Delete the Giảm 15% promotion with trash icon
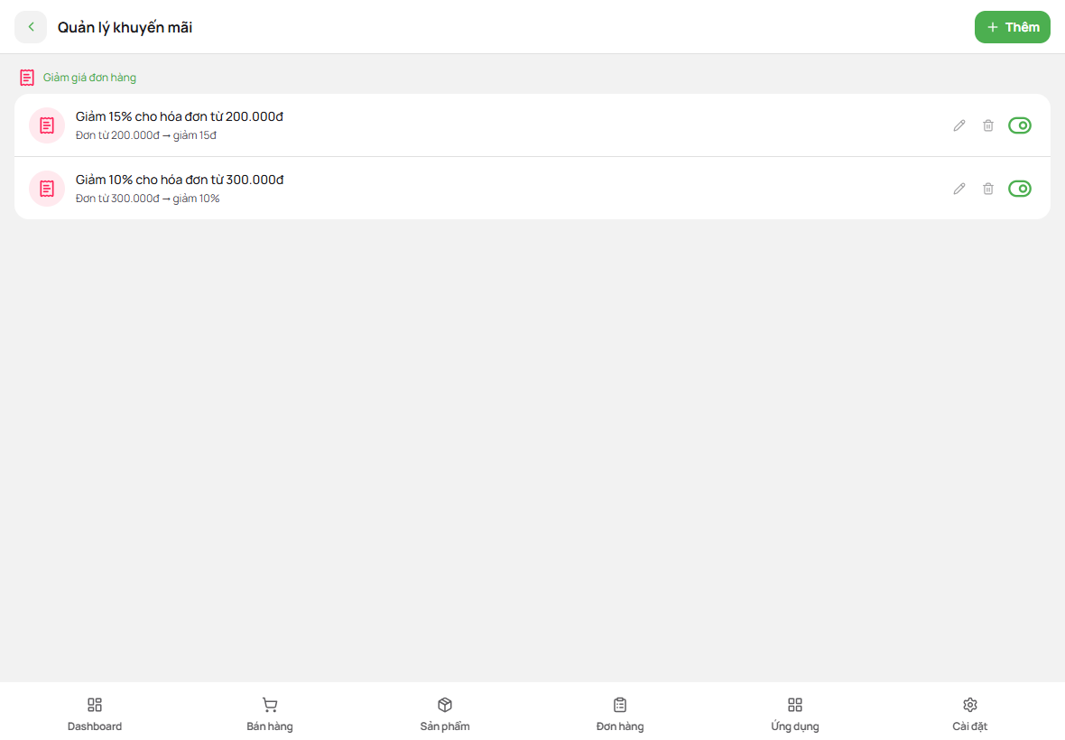The height and width of the screenshot is (740, 1065). 988,125
